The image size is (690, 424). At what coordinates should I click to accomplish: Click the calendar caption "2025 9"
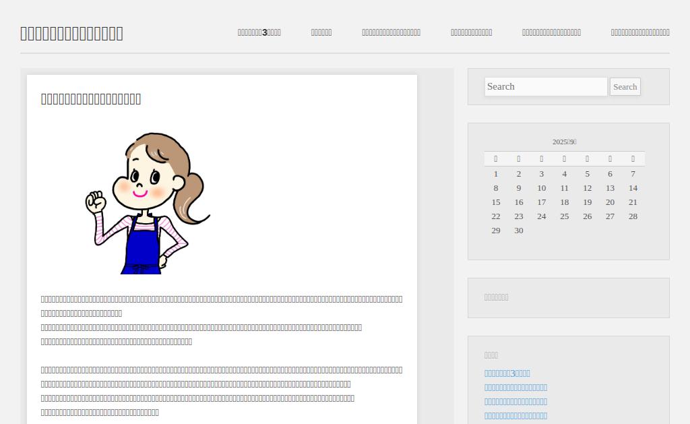click(x=565, y=142)
